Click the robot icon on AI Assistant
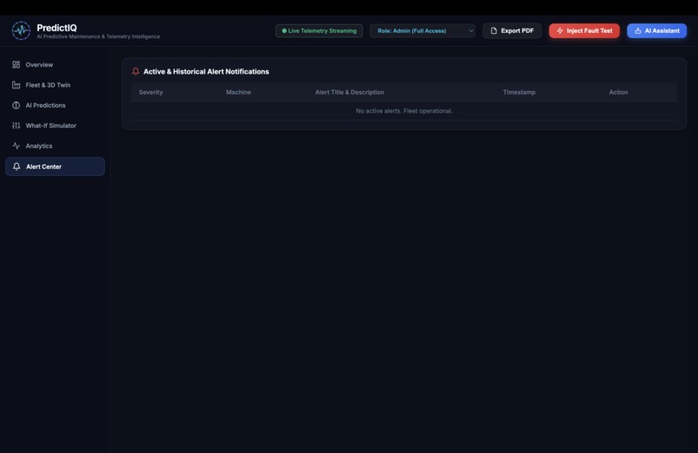 coord(638,30)
